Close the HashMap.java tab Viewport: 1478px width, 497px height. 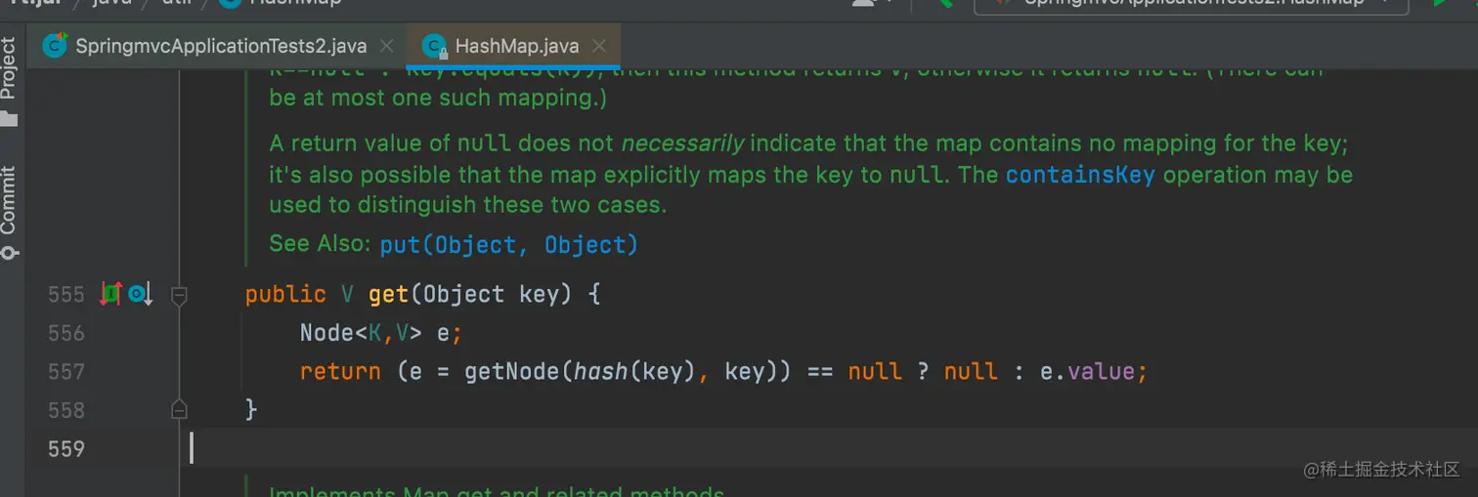click(599, 46)
